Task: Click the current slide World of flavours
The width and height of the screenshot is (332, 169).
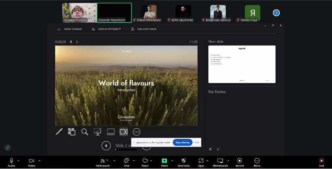Action: point(126,86)
